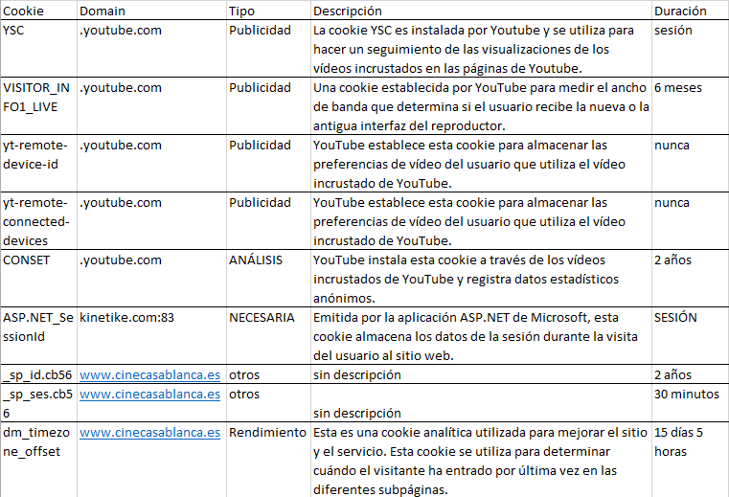Click the yt-remote-connected-devices cookie cell
This screenshot has width=729, height=497.
36,221
